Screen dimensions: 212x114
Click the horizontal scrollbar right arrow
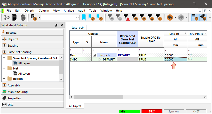pyautogui.click(x=205, y=97)
